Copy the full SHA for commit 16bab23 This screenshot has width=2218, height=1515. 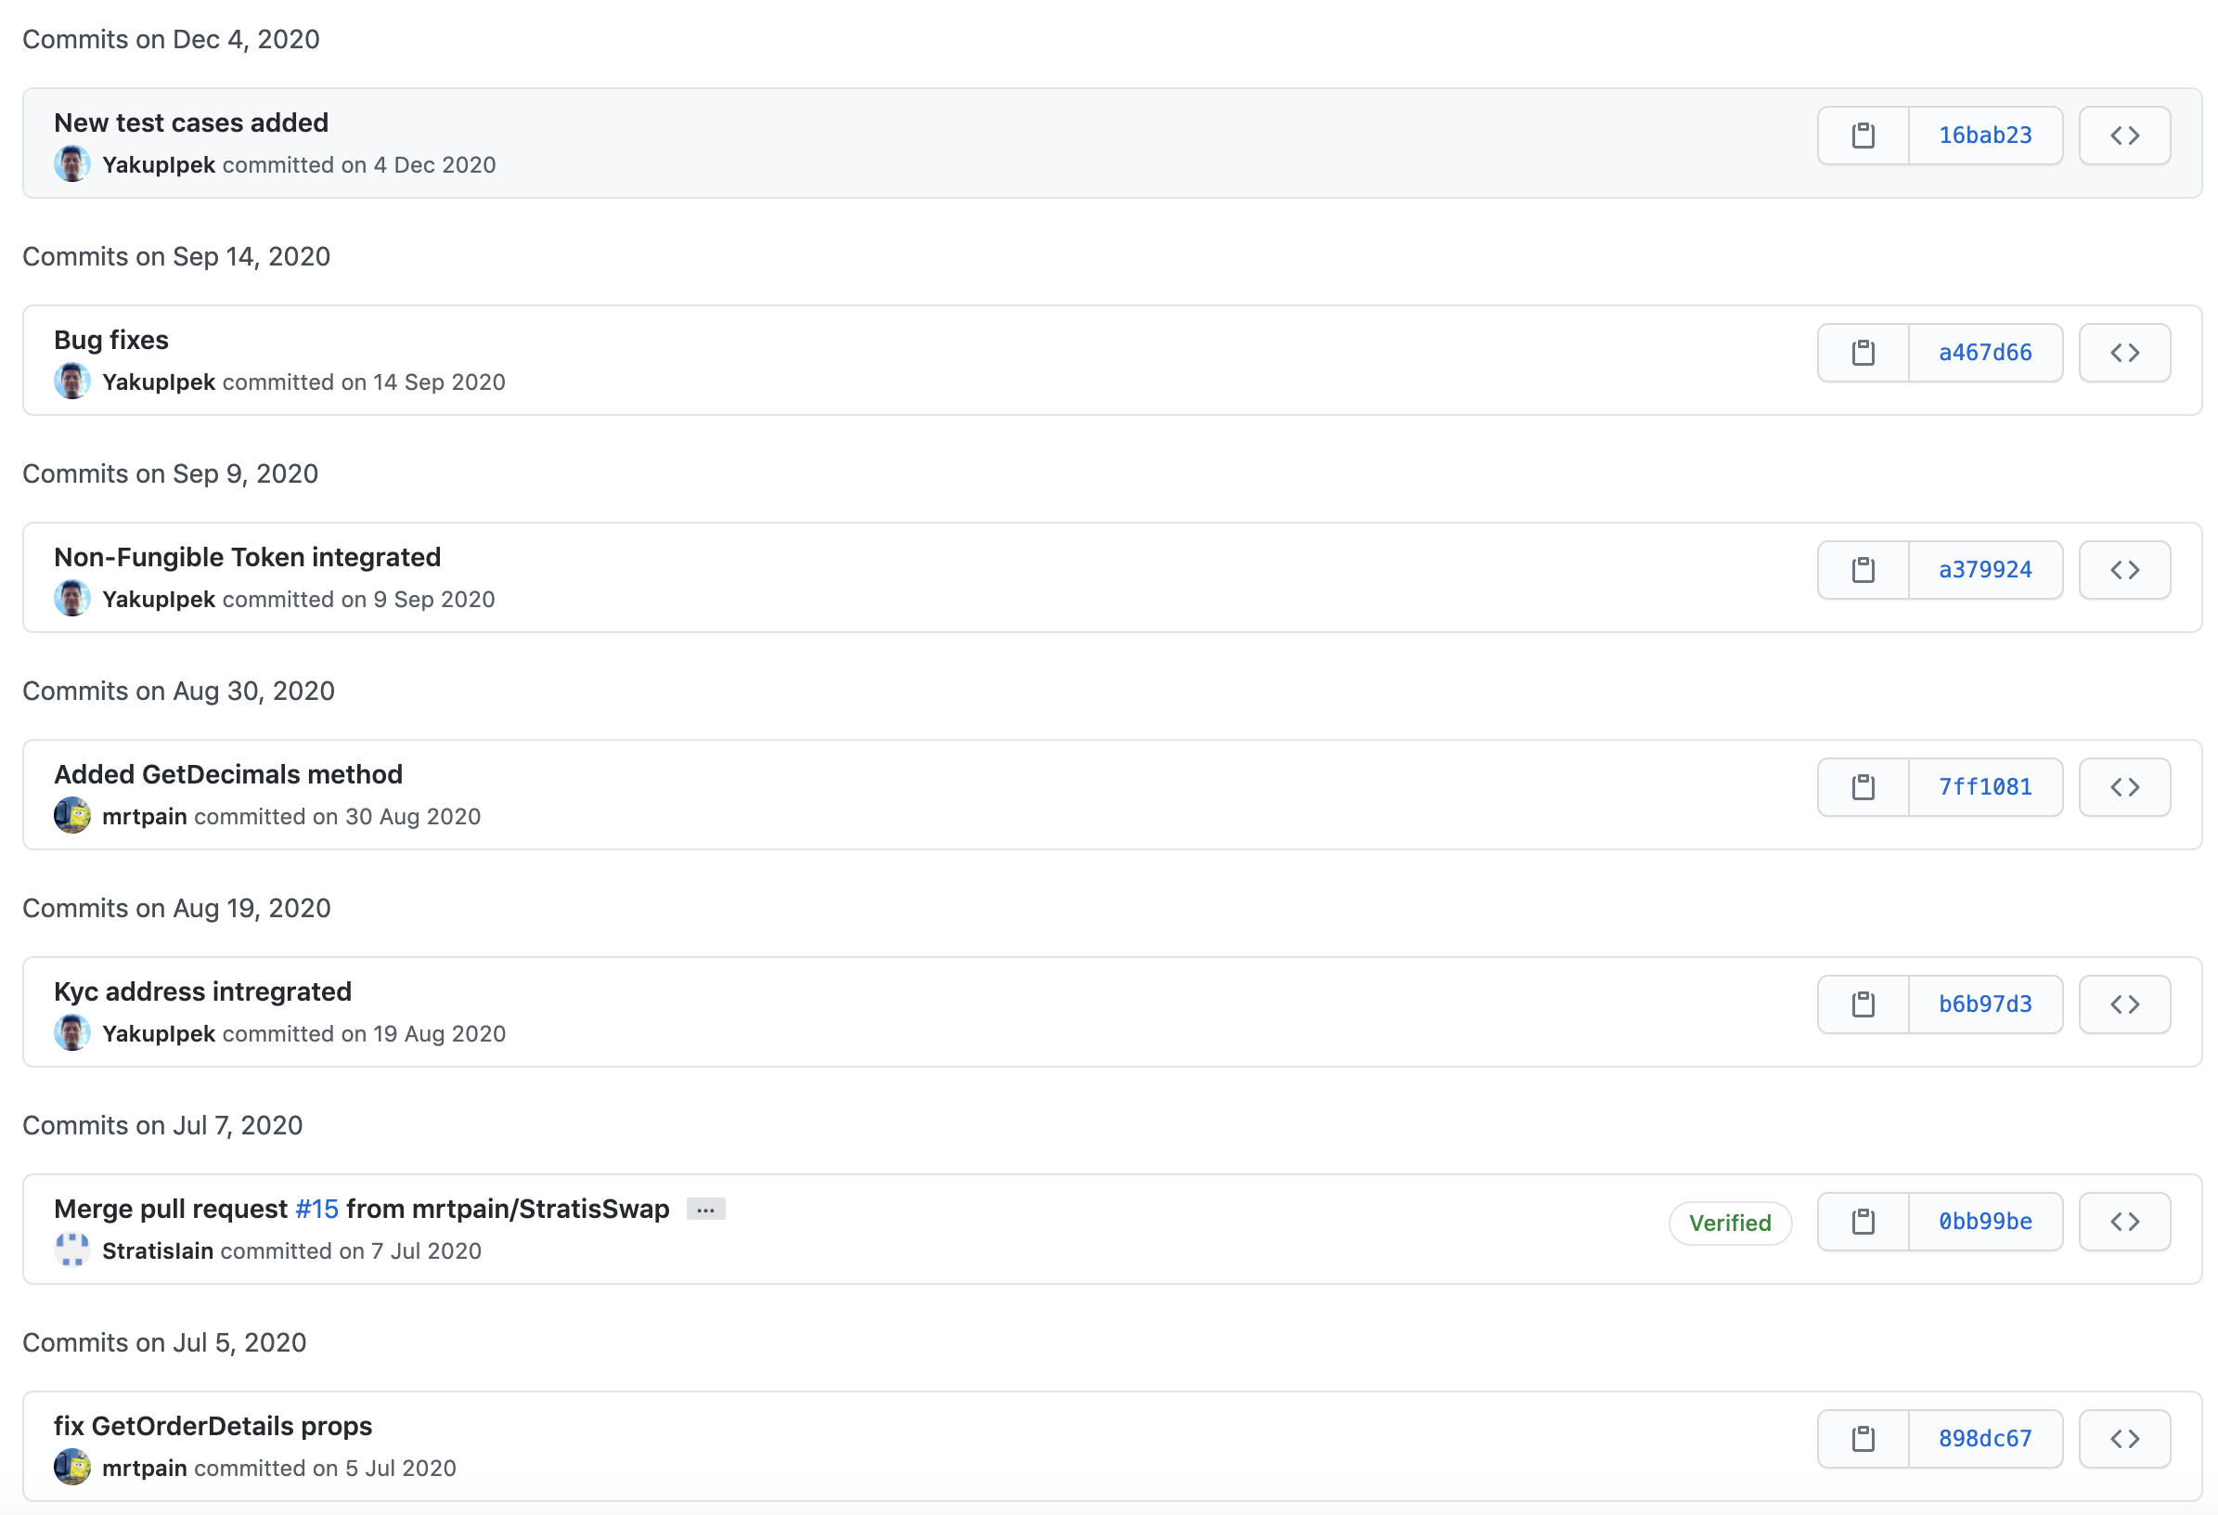pos(1862,136)
